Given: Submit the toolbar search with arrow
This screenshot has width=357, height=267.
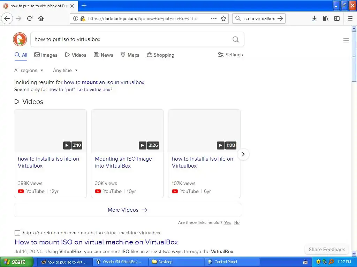Looking at the screenshot, I should [x=280, y=18].
